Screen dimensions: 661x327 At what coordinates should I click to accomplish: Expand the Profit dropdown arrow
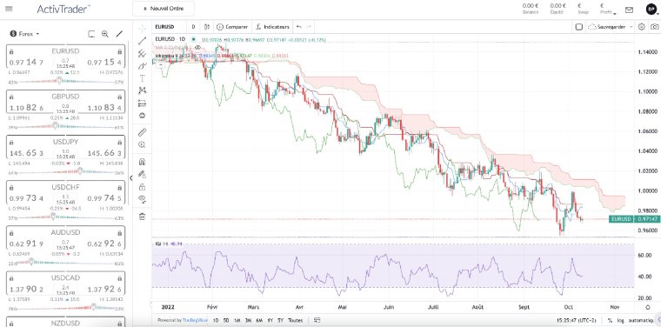[x=615, y=13]
